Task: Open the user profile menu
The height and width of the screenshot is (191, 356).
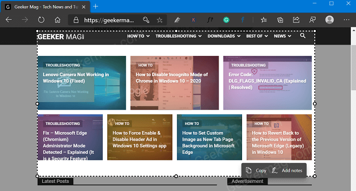Action: 330,20
